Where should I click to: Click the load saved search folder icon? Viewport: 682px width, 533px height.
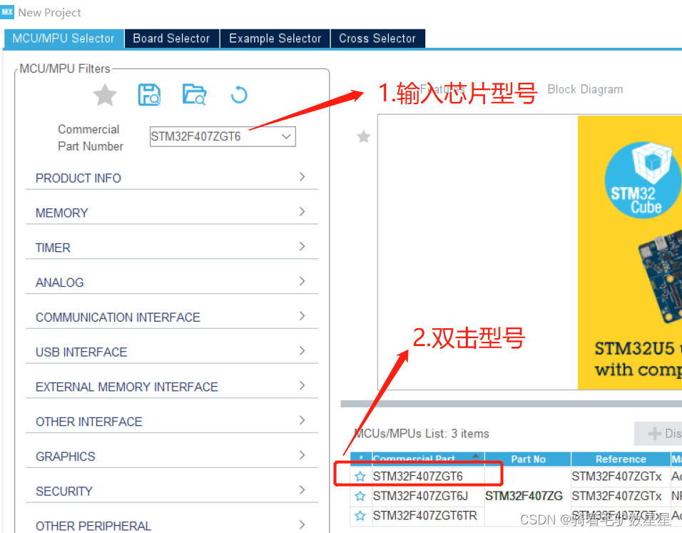tap(194, 95)
